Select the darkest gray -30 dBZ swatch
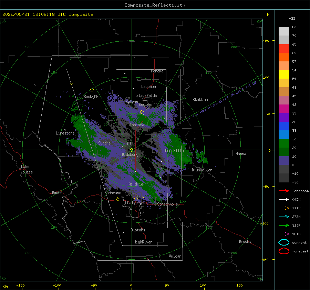Viewport: 310px width, 290px height. click(284, 178)
